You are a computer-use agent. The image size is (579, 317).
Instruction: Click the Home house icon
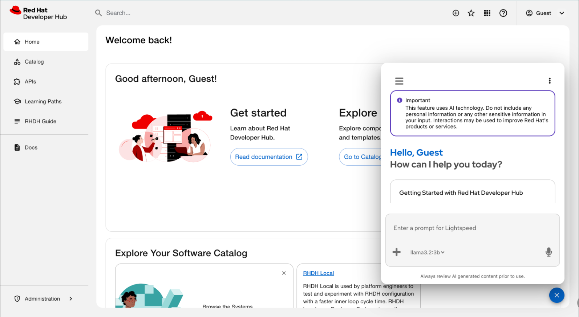[17, 42]
